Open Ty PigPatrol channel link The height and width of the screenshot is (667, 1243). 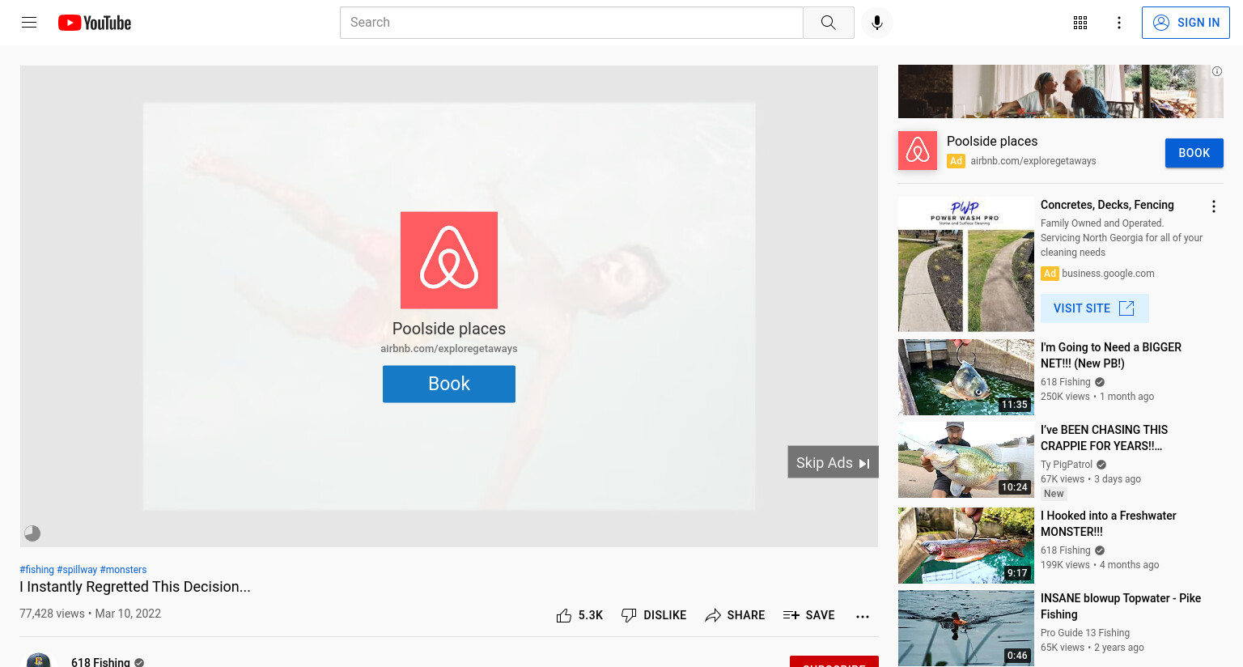[x=1067, y=465]
